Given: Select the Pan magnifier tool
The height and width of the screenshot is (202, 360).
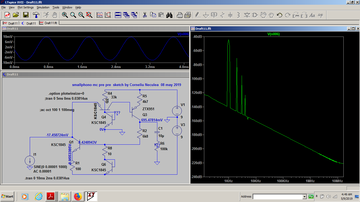Looking at the screenshot, I should tap(73, 15).
